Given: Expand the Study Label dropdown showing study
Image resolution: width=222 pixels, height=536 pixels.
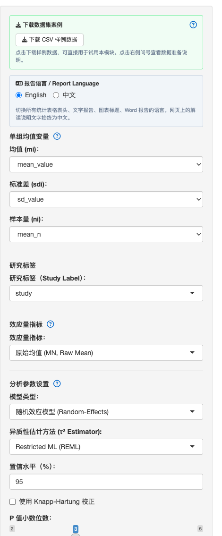Looking at the screenshot, I should [x=106, y=293].
